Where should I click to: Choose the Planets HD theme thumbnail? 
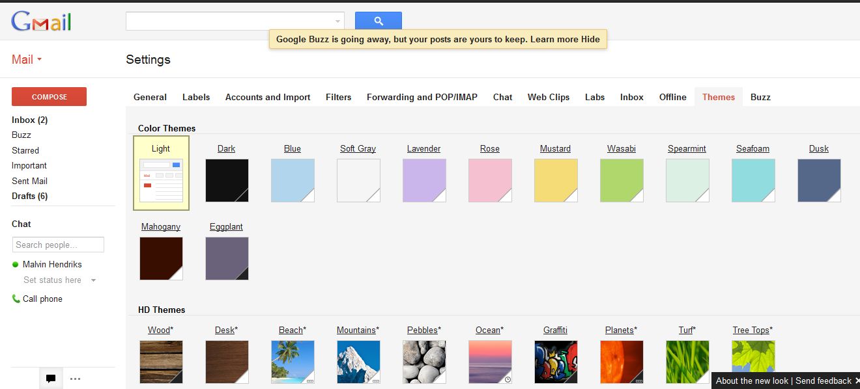point(622,362)
